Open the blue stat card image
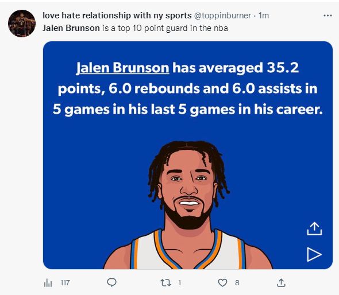 pyautogui.click(x=188, y=156)
